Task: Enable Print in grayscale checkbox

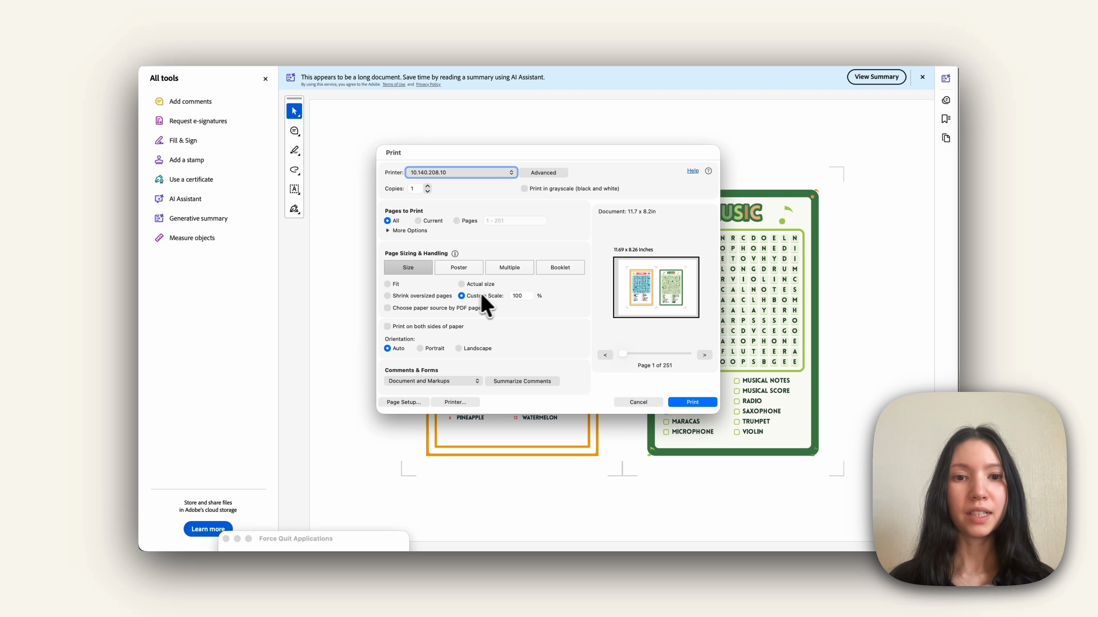Action: click(524, 189)
